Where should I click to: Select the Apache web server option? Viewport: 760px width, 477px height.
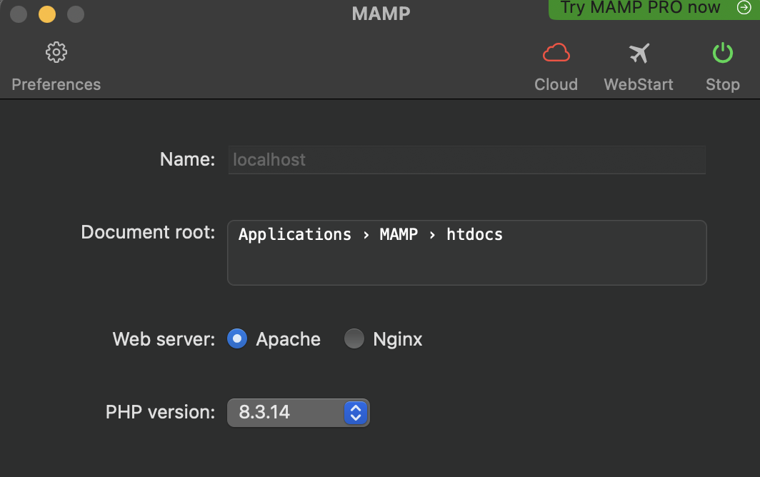pos(236,338)
